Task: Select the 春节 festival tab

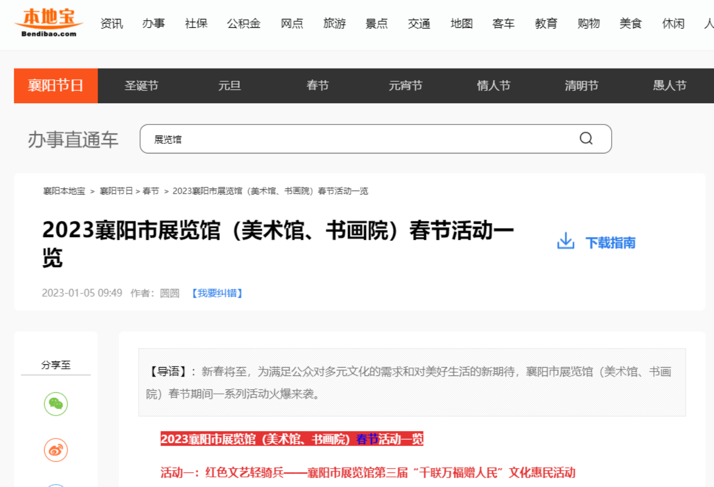Action: [317, 85]
